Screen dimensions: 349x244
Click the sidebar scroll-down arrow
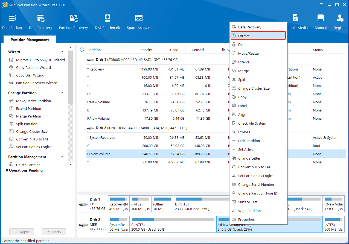(70, 164)
